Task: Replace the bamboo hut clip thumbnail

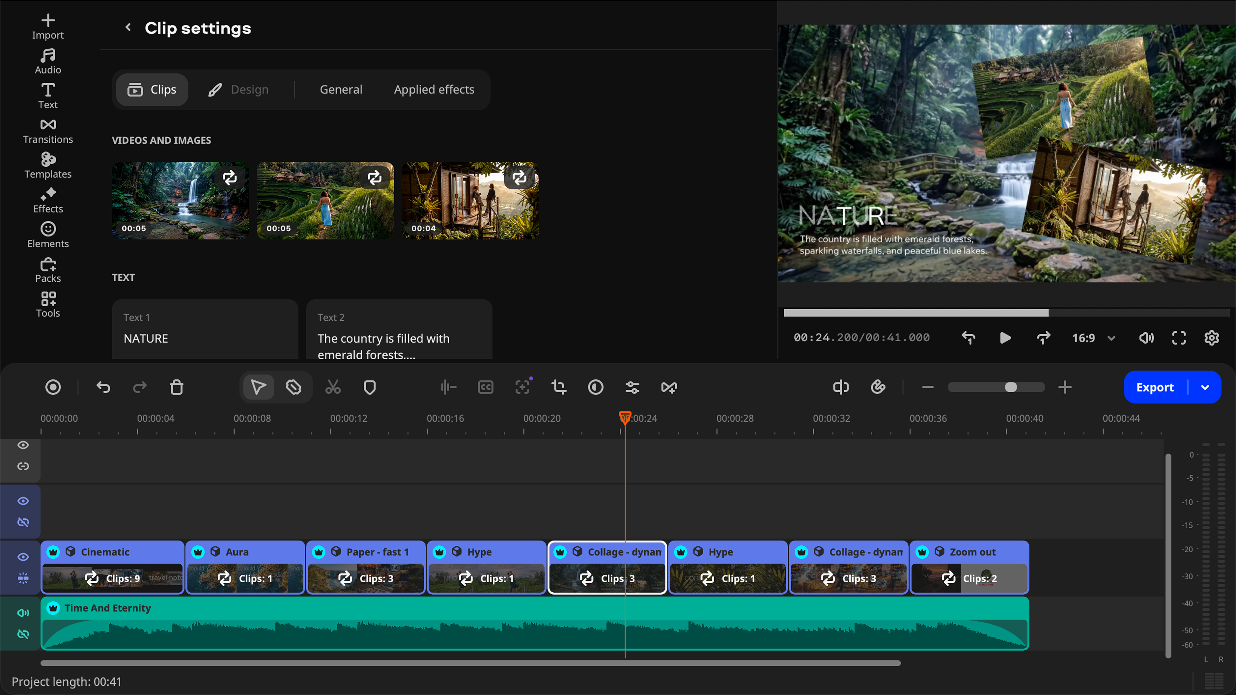Action: (519, 178)
